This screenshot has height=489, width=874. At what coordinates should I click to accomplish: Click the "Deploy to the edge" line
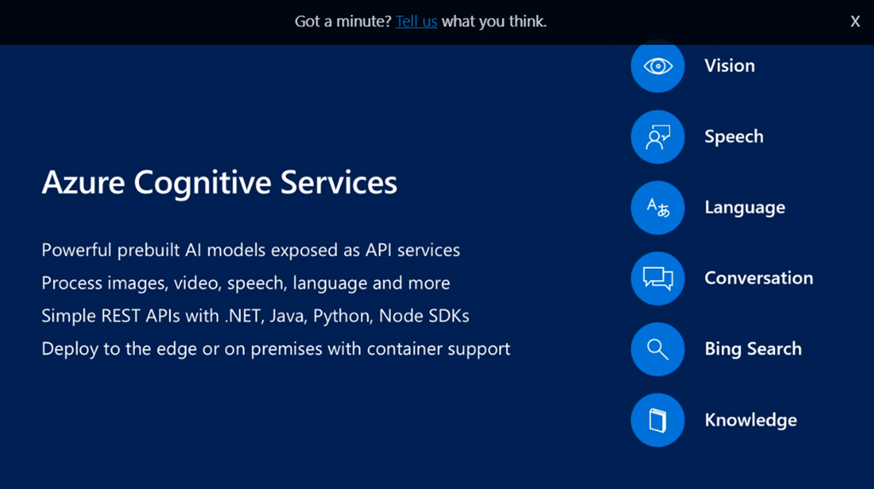276,348
